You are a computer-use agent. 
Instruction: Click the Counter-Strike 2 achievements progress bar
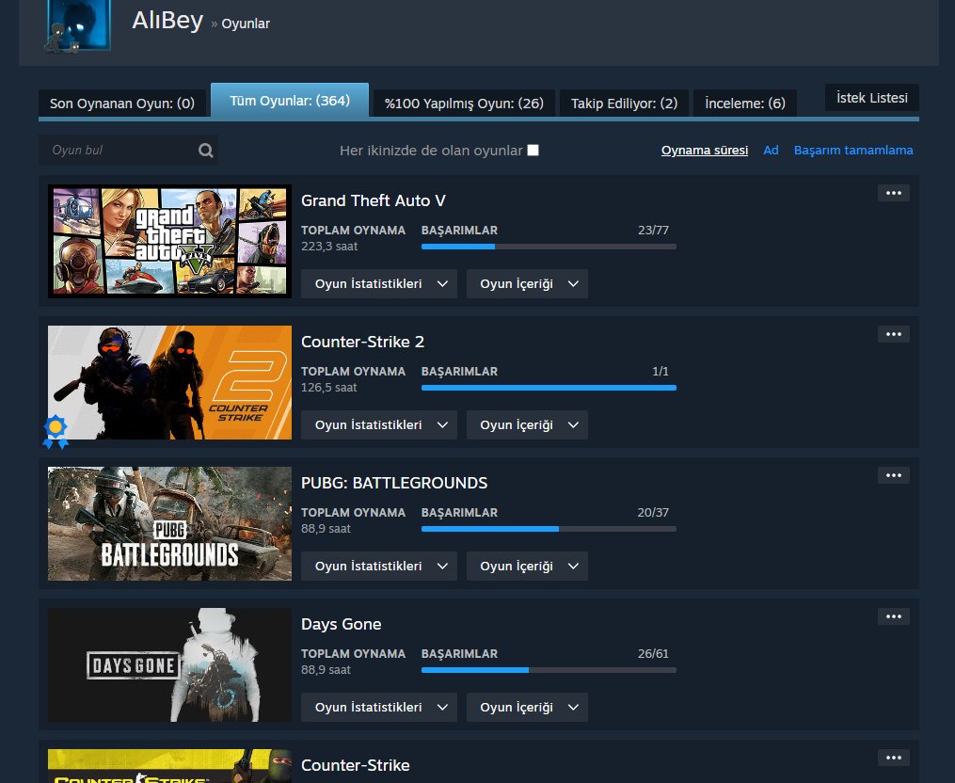pos(549,388)
